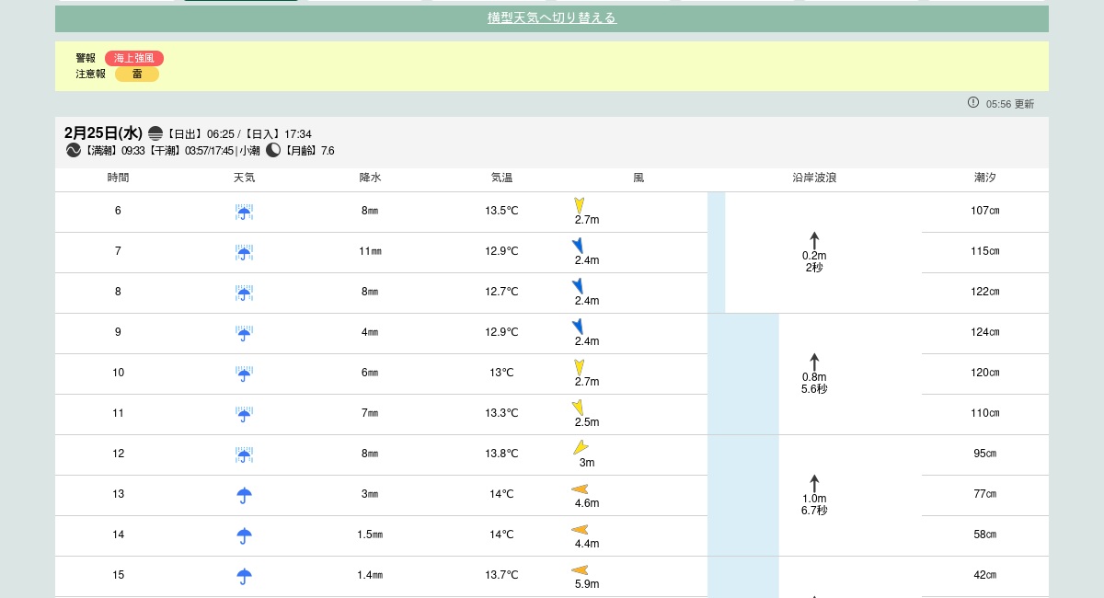Click the 横型天気へ切り替える link
The width and height of the screenshot is (1104, 598).
tap(551, 18)
